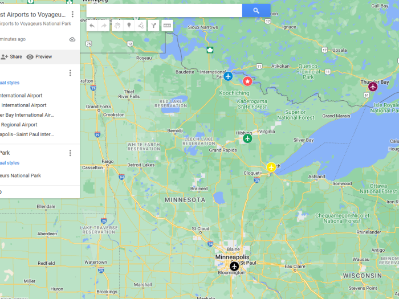Viewport: 399px width, 299px height.
Task: Click the cloud saved-status icon
Action: 72,39
